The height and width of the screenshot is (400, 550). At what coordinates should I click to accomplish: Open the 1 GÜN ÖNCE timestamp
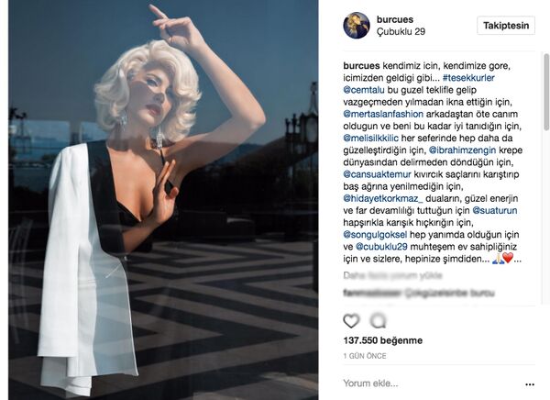(x=365, y=356)
